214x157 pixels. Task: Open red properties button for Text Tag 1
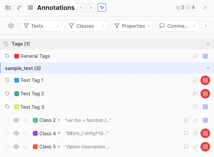click(x=205, y=80)
